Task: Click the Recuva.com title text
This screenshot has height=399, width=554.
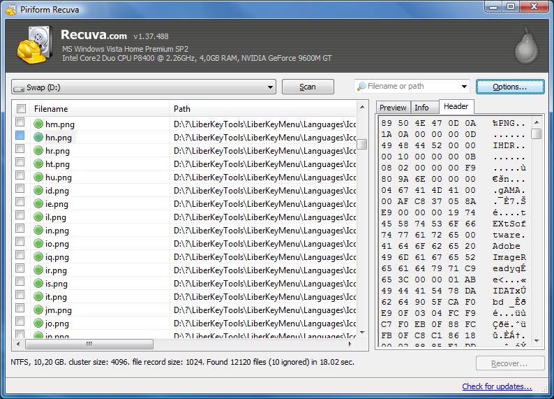Action: pos(93,35)
